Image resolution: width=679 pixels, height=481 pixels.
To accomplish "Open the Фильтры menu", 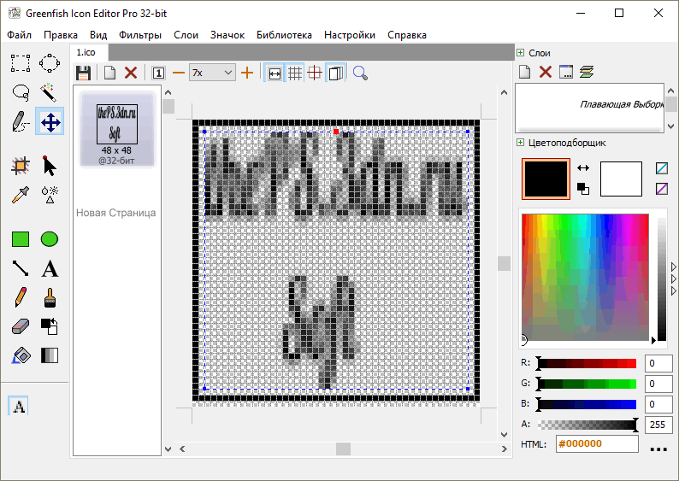I will pyautogui.click(x=140, y=35).
